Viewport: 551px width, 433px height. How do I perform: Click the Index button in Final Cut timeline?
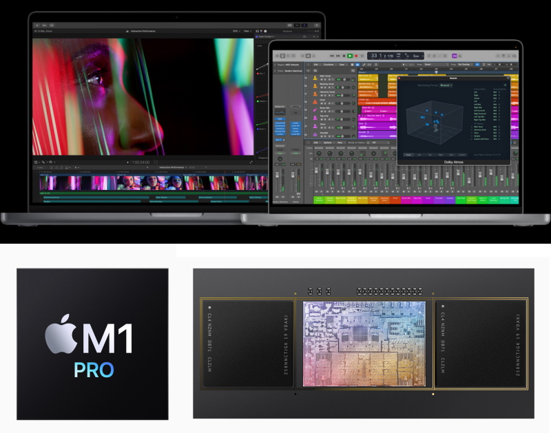[x=41, y=167]
